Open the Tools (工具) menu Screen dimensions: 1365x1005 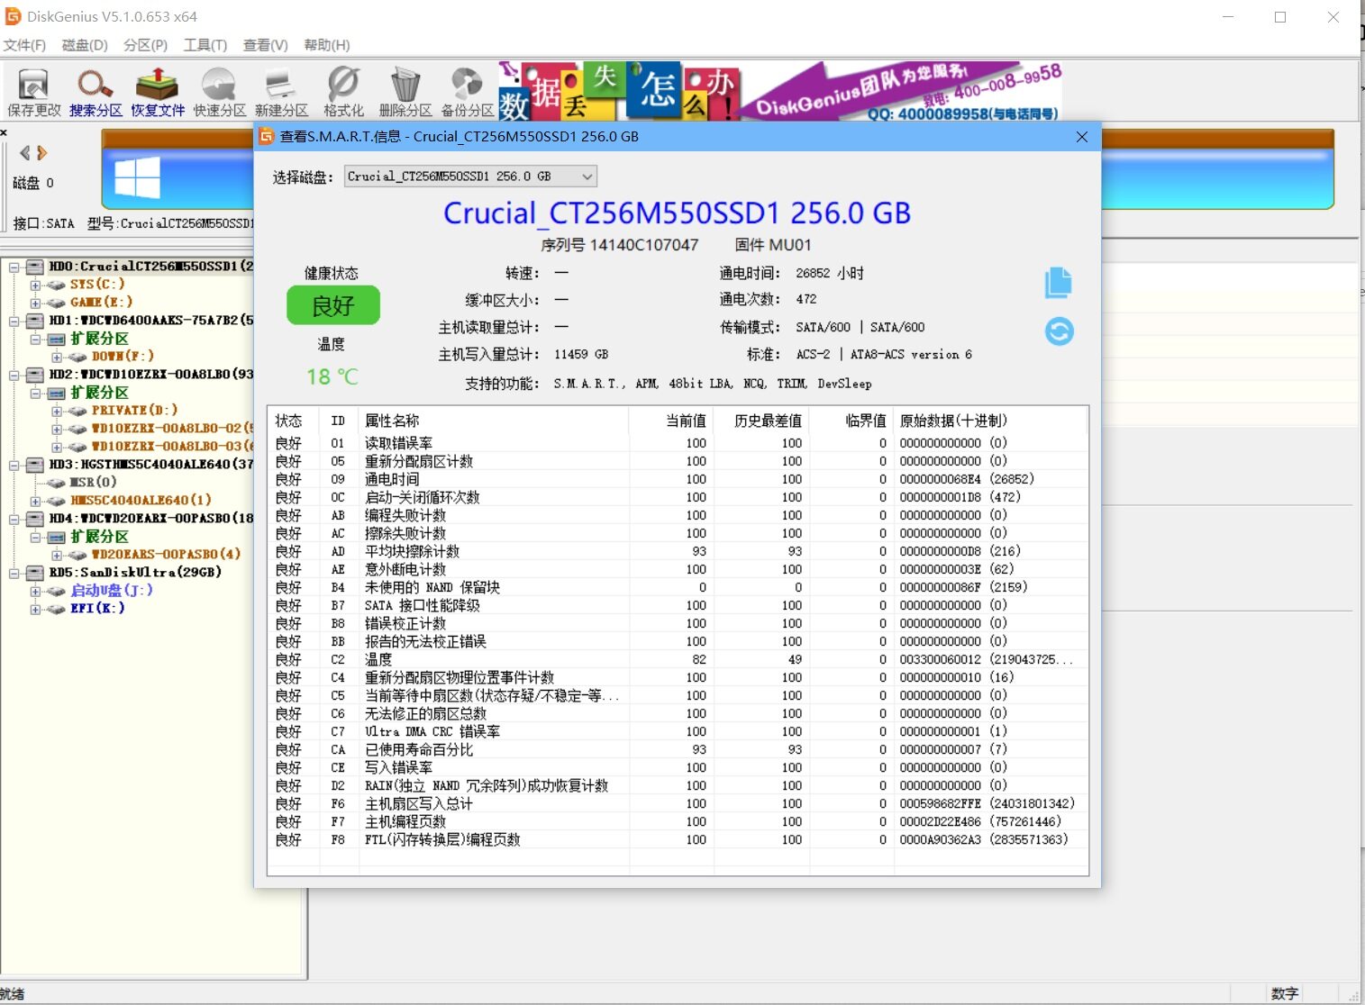(205, 45)
